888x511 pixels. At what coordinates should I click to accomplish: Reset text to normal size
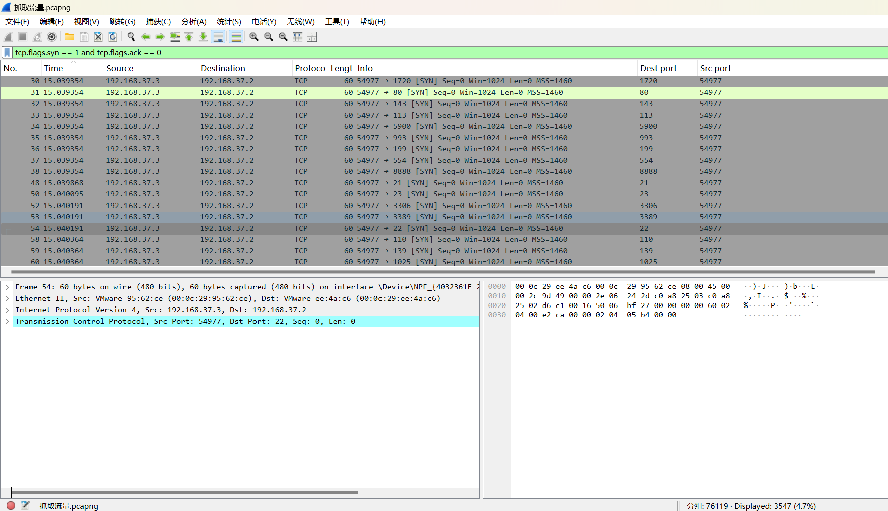coord(283,37)
